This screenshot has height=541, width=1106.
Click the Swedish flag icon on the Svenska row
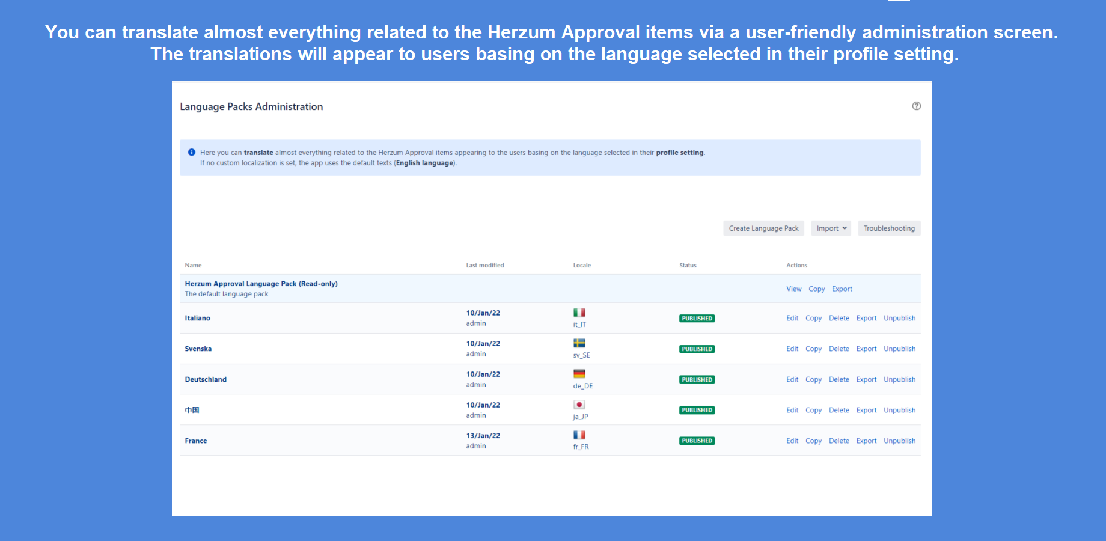point(579,343)
